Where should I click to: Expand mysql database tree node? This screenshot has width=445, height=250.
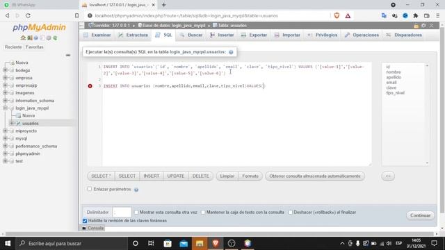point(5,138)
